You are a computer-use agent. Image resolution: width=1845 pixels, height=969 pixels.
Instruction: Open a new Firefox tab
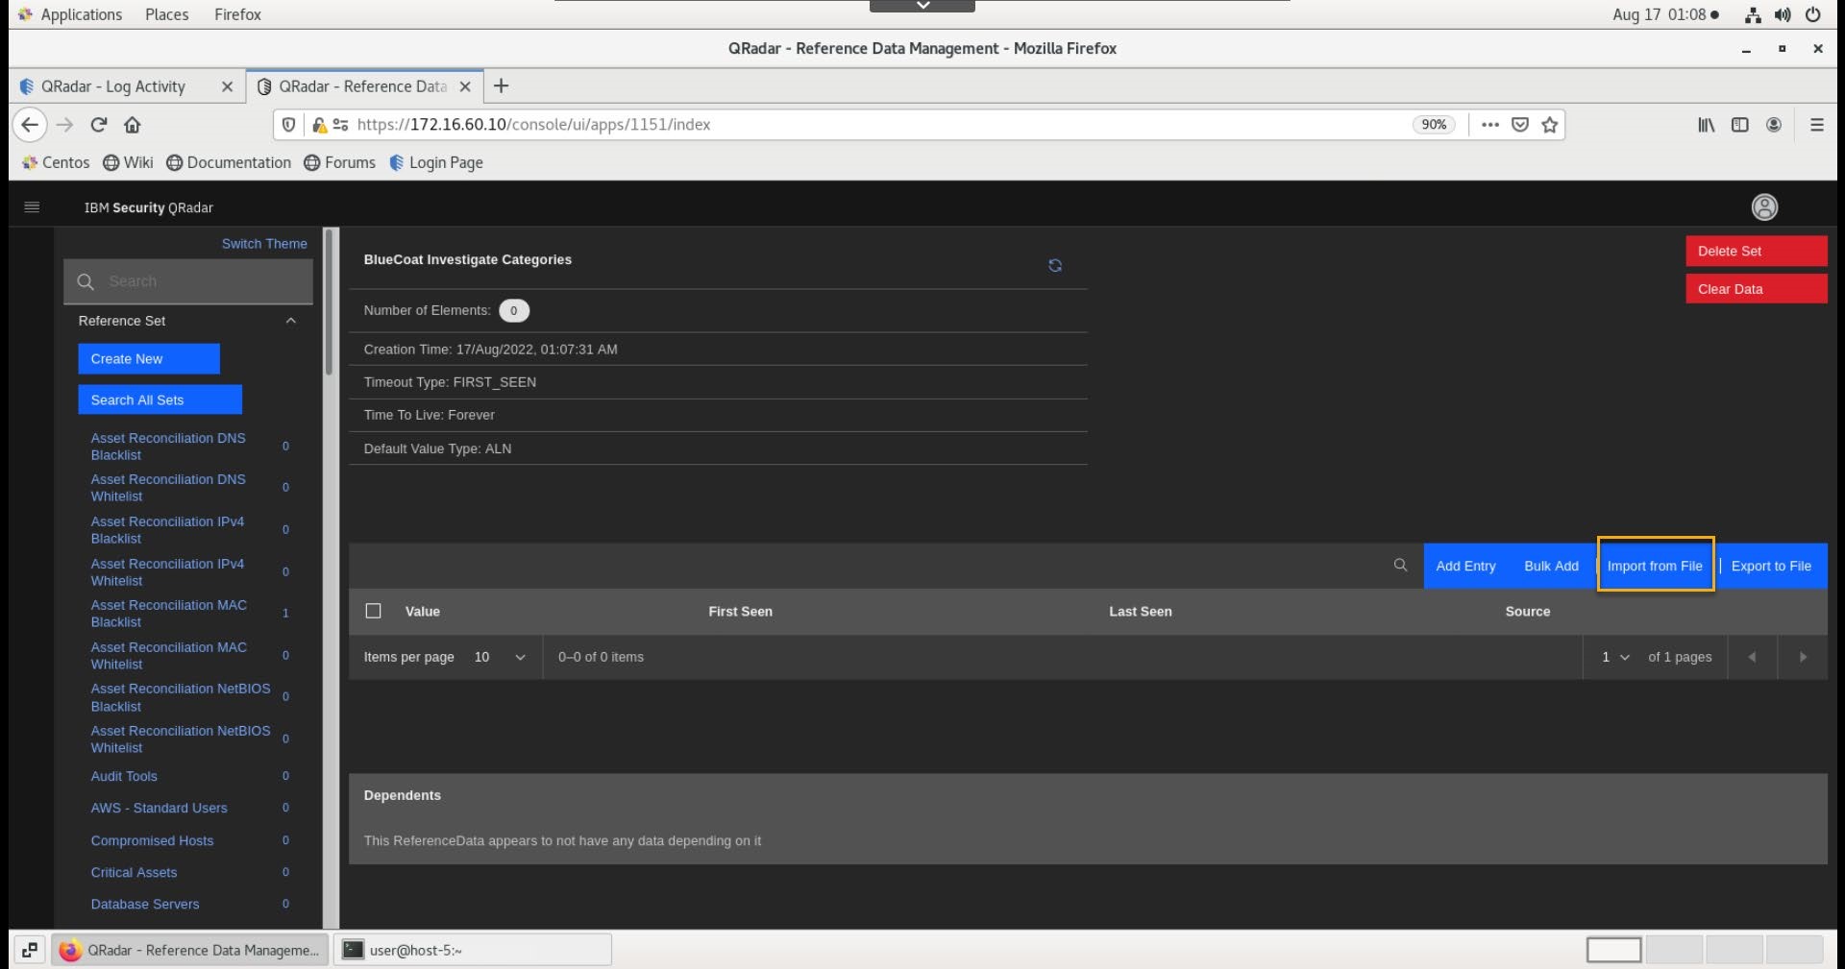[501, 86]
